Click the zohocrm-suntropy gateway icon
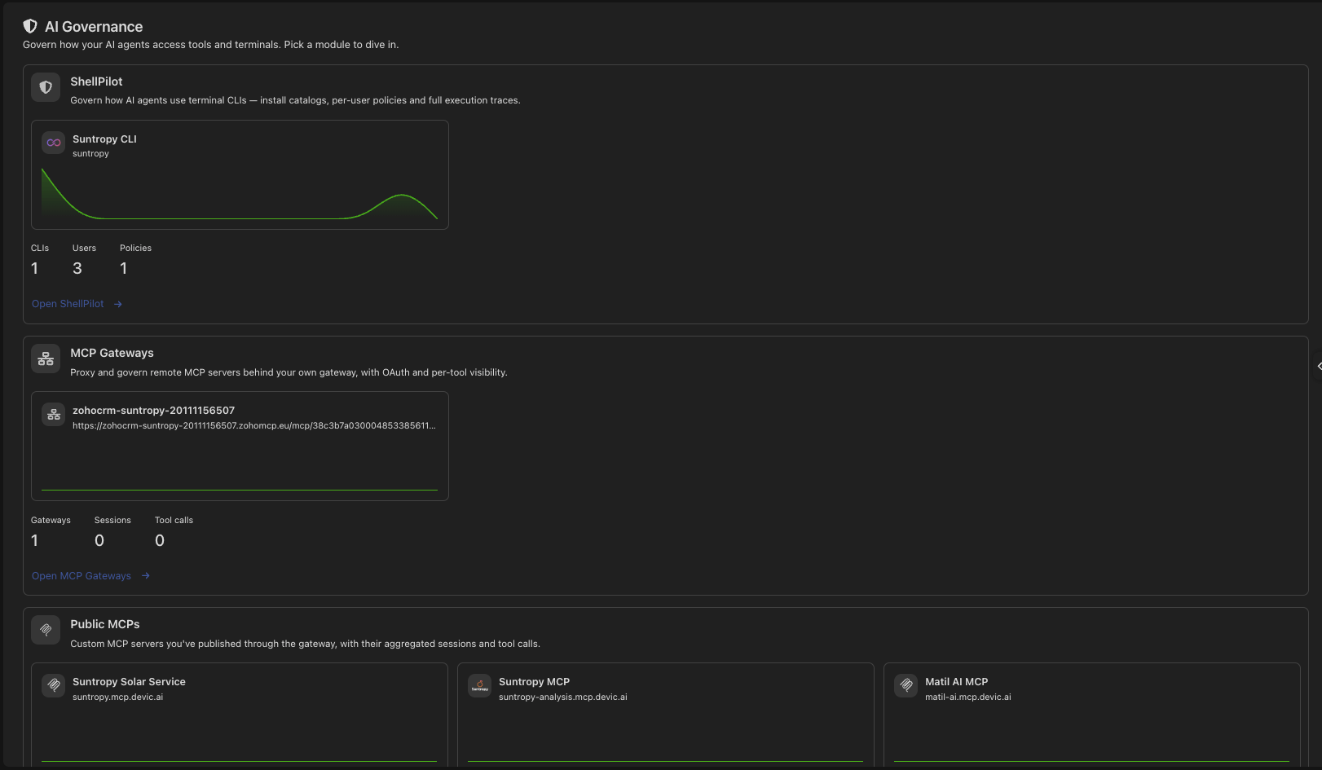This screenshot has width=1322, height=770. pos(54,414)
